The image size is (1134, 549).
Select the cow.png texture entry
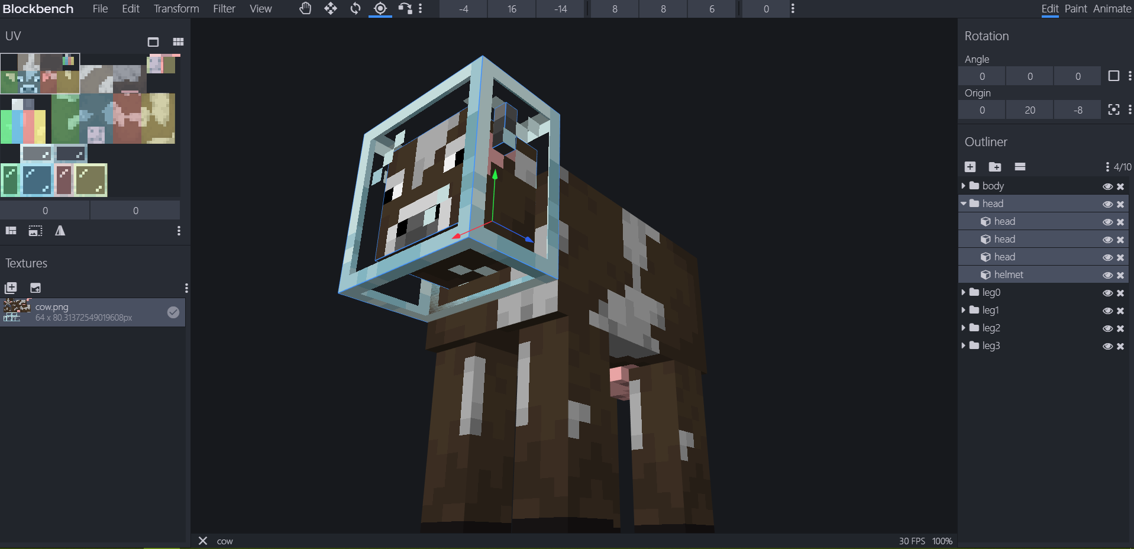93,312
